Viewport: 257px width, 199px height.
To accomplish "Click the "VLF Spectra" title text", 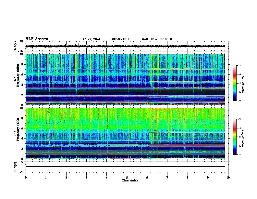I will pos(37,39).
